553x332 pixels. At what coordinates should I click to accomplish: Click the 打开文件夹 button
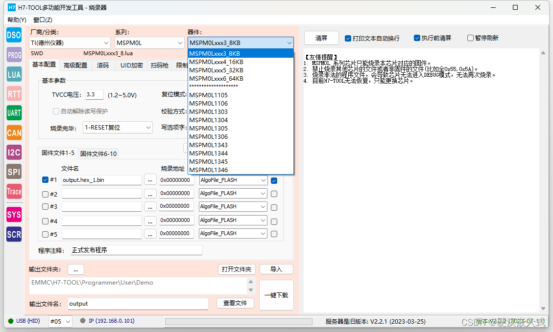coord(237,269)
